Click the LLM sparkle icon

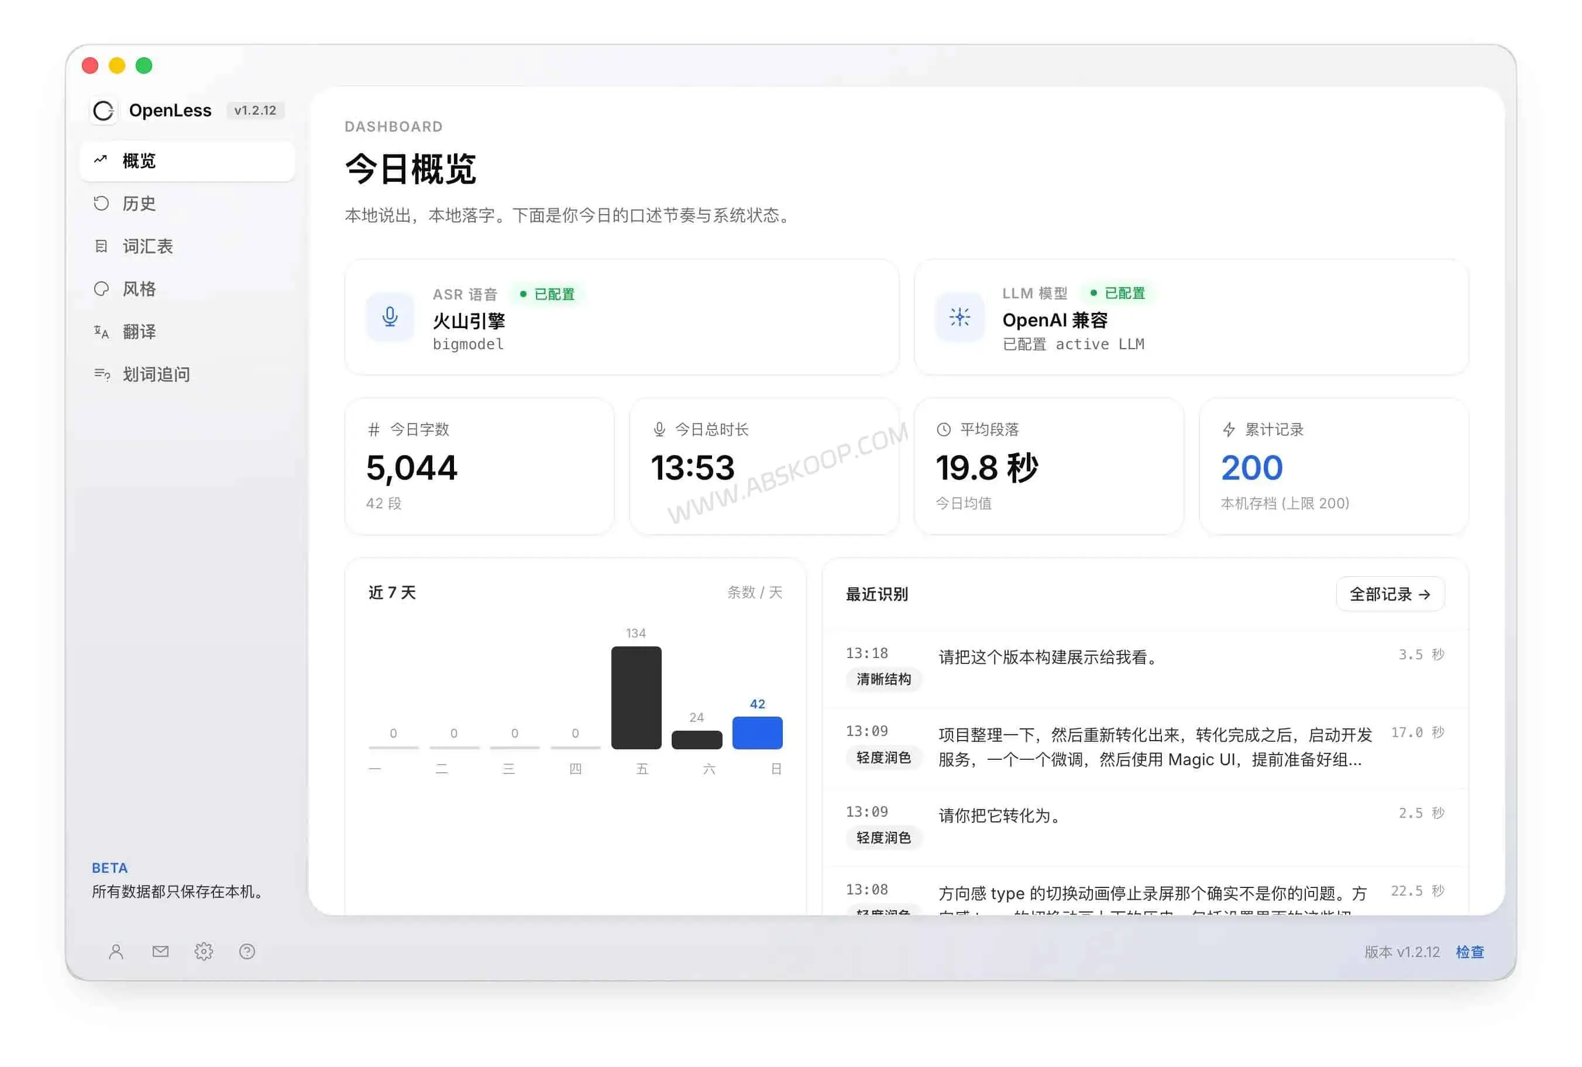click(x=959, y=317)
